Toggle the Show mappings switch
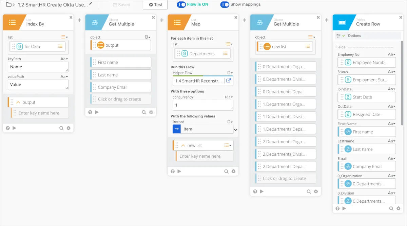 click(x=225, y=5)
